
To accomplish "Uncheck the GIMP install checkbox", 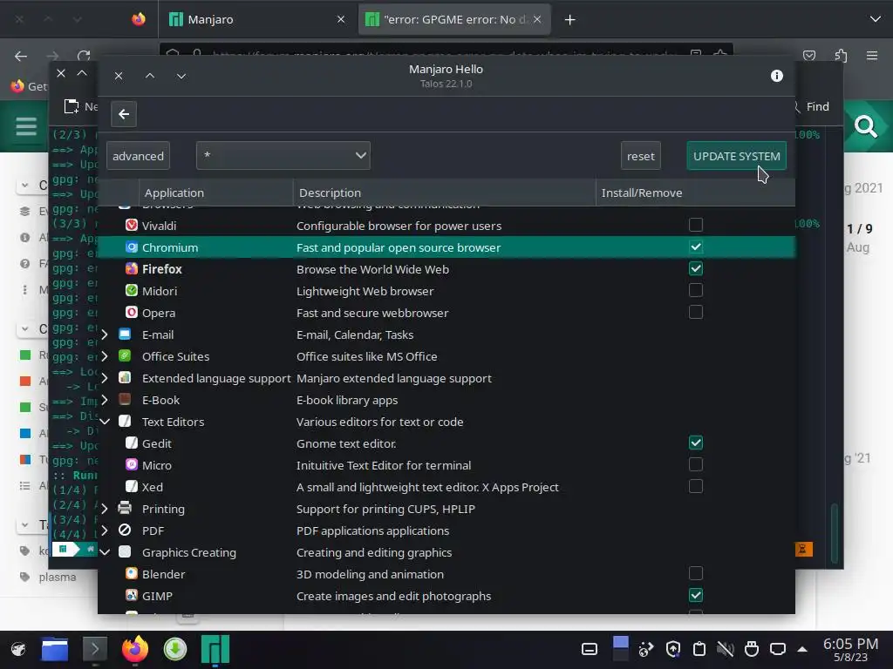I will [x=695, y=595].
